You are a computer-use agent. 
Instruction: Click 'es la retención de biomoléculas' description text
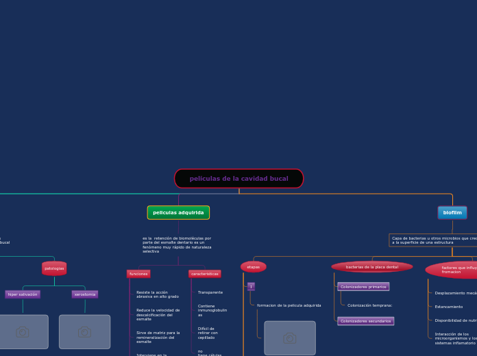pyautogui.click(x=177, y=244)
